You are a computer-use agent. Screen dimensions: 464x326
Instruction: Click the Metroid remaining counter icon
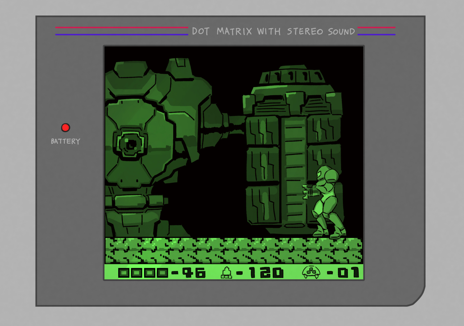click(x=311, y=272)
